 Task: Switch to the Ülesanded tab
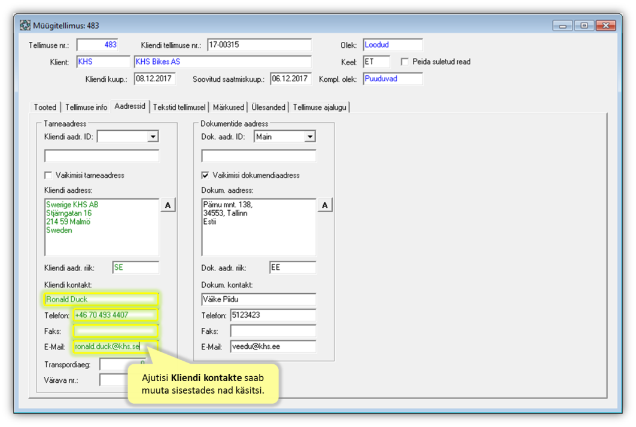coord(268,107)
